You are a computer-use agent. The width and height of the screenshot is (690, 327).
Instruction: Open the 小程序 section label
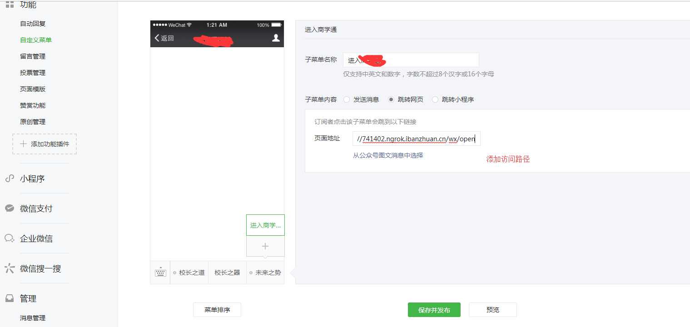32,179
